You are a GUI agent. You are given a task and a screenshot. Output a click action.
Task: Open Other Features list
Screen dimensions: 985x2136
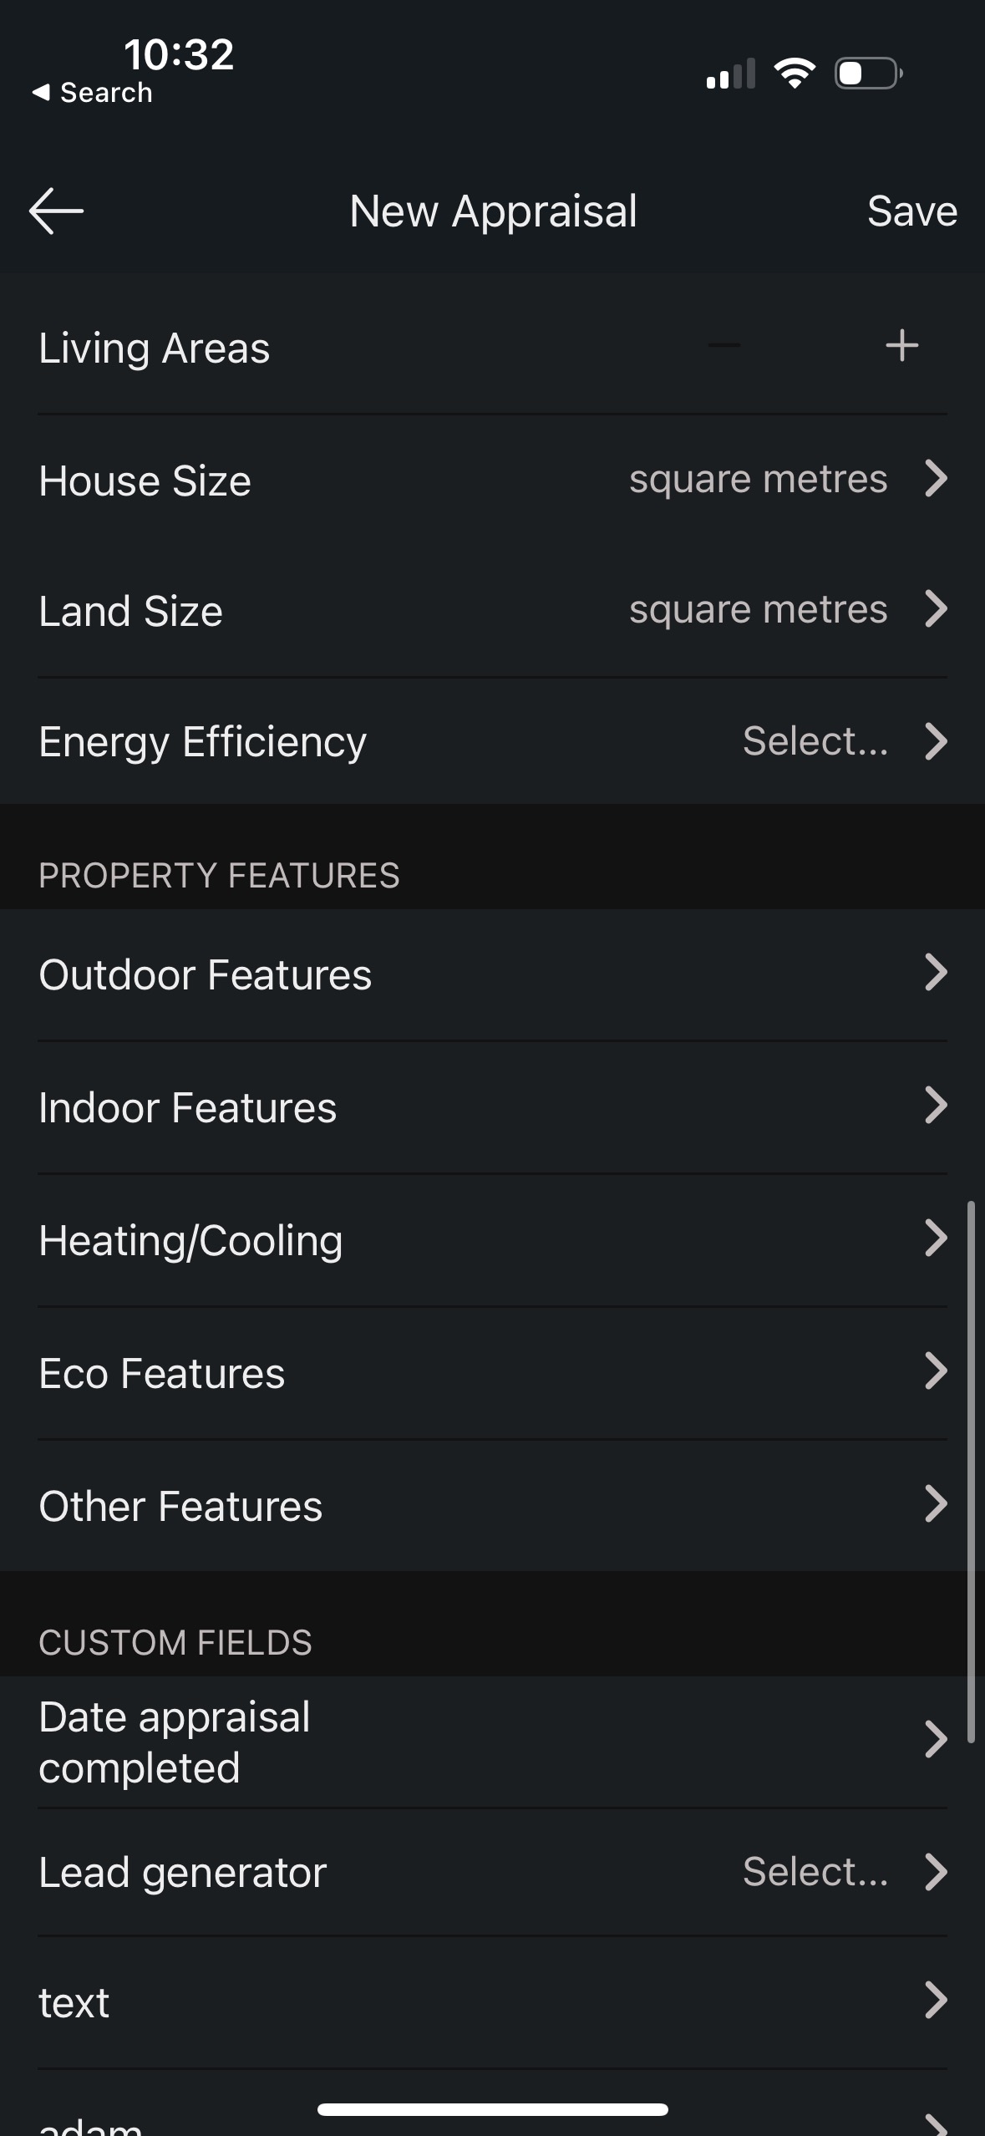[492, 1506]
